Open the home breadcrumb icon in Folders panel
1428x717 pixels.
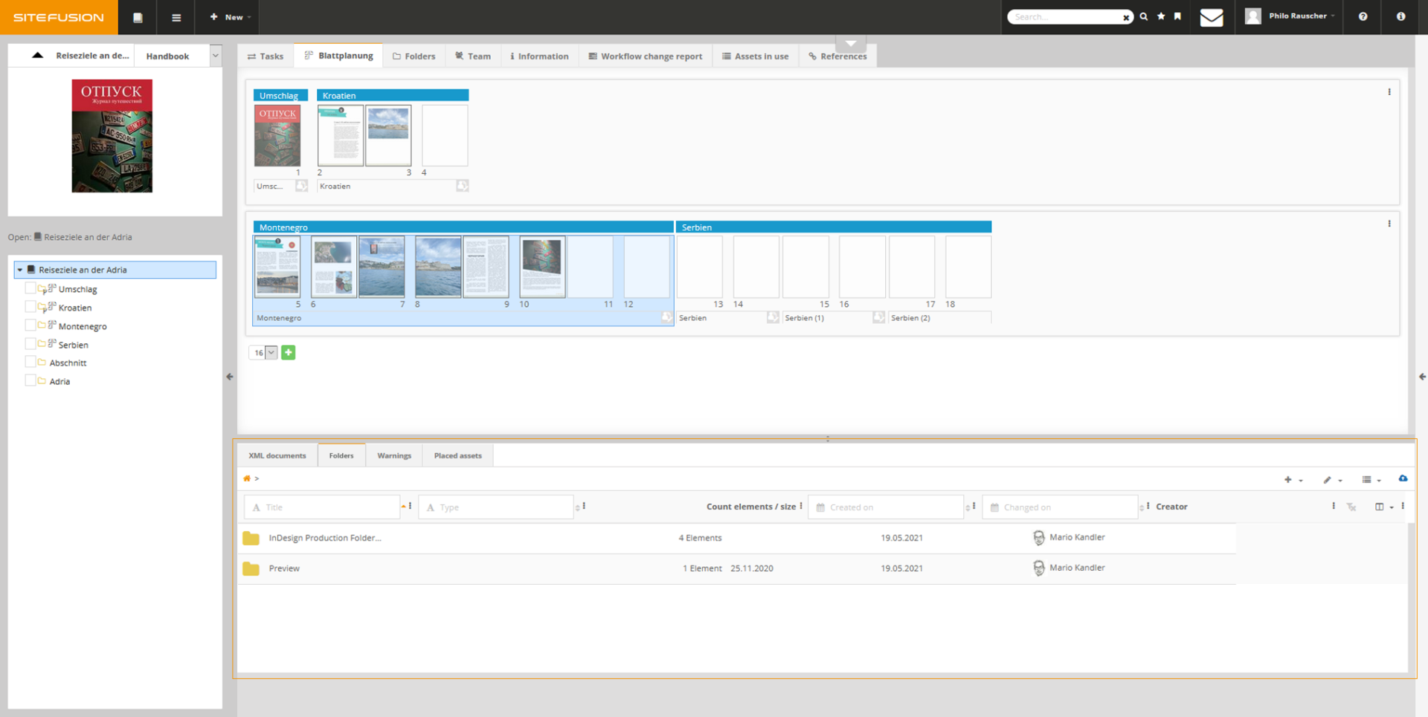[x=247, y=478]
